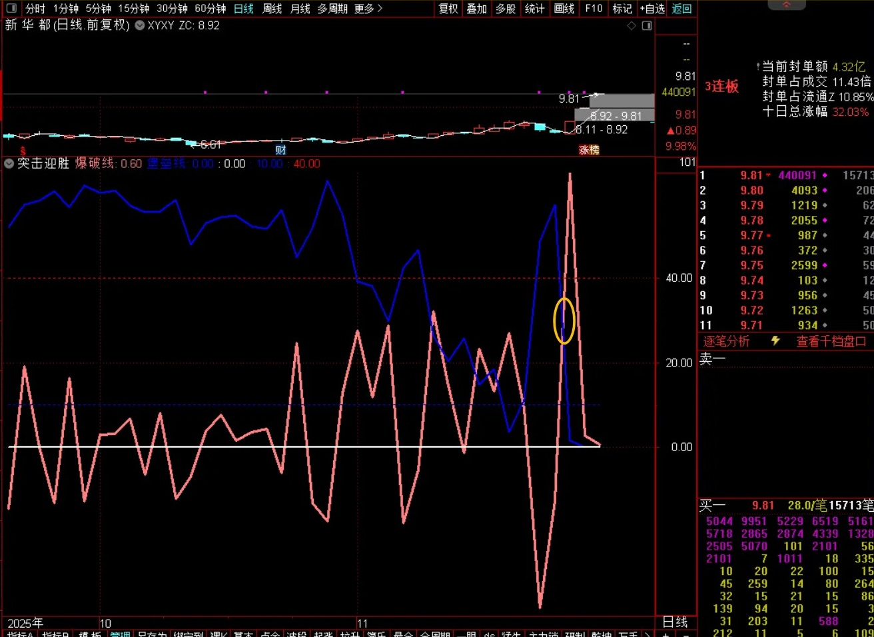Select order book row 2 price 9.80

[x=751, y=190]
